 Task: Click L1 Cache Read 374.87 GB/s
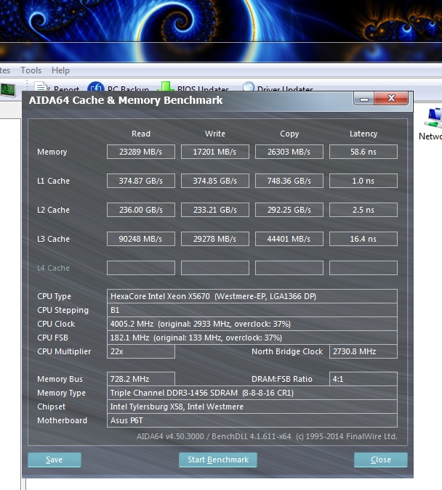141,181
